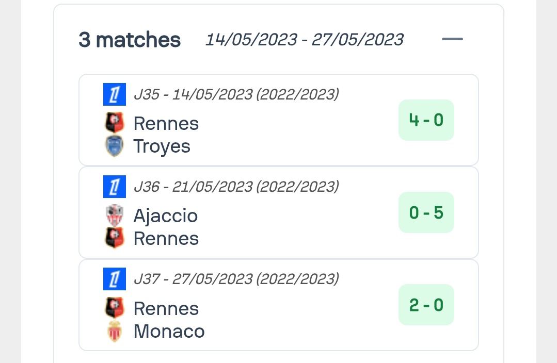This screenshot has width=557, height=363.
Task: Click Rennes crest in Troyes match
Action: (114, 123)
